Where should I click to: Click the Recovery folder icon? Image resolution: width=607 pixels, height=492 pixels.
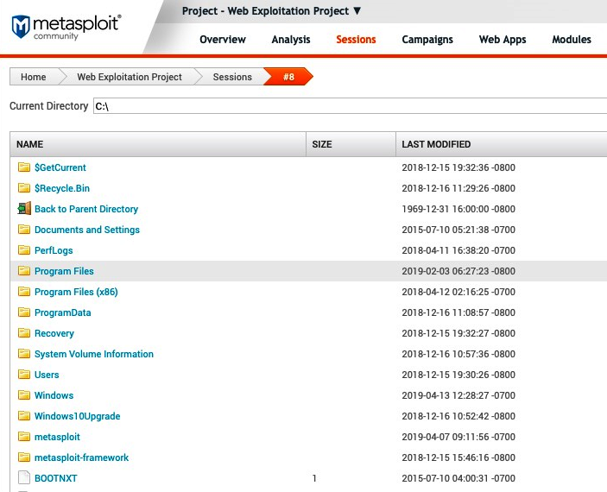[x=24, y=333]
